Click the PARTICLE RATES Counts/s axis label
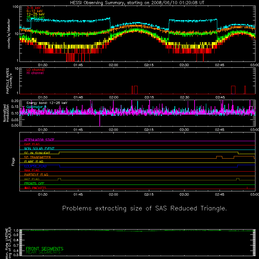Viewport: 259px width, 259px height. pos(9,81)
